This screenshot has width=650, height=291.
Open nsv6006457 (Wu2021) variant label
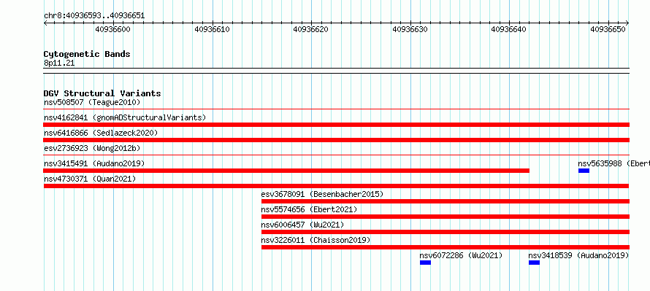click(302, 225)
